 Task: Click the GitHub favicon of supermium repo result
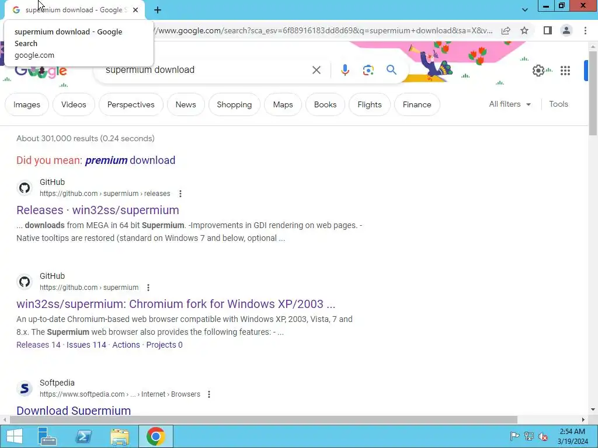click(25, 282)
